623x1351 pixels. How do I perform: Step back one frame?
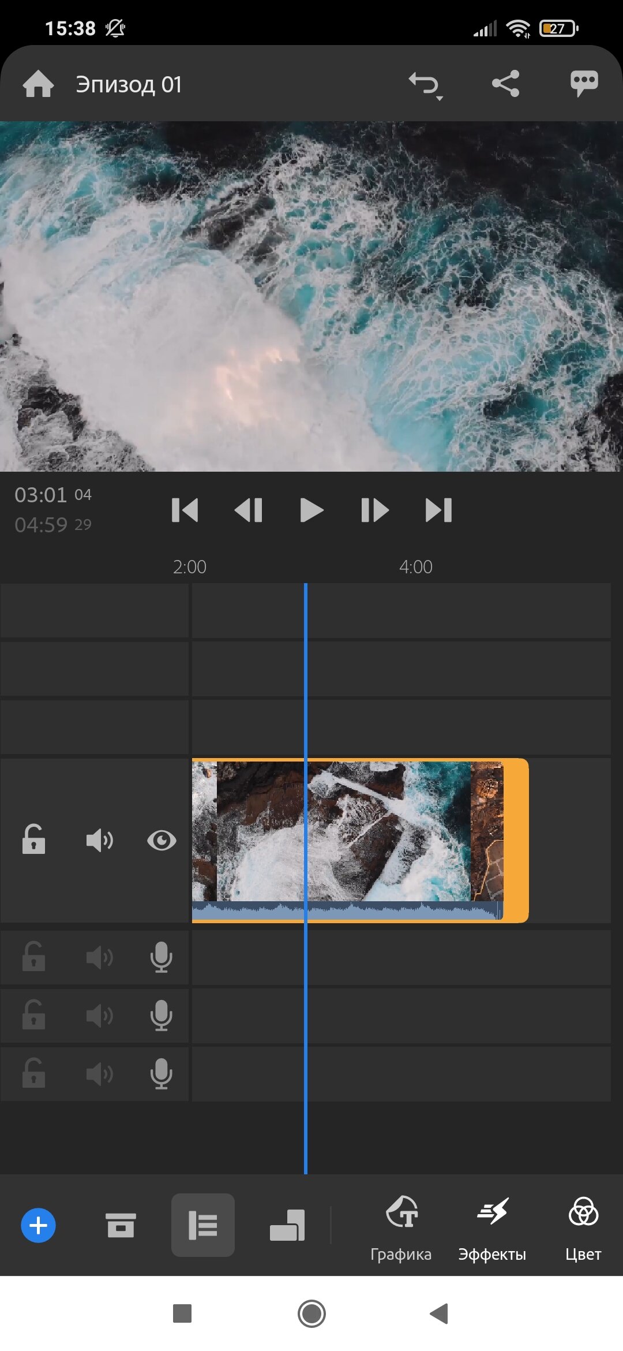point(249,510)
